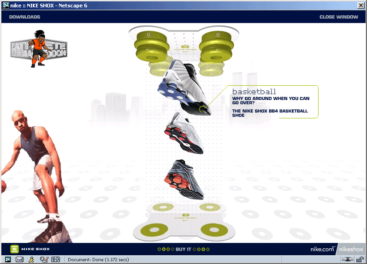
Task: Open the Address Book status bar icon
Action: click(56, 259)
